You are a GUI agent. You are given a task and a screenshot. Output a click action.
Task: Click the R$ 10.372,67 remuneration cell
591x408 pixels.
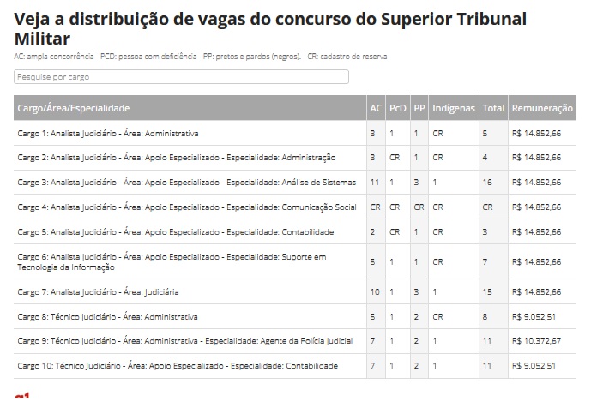536,341
